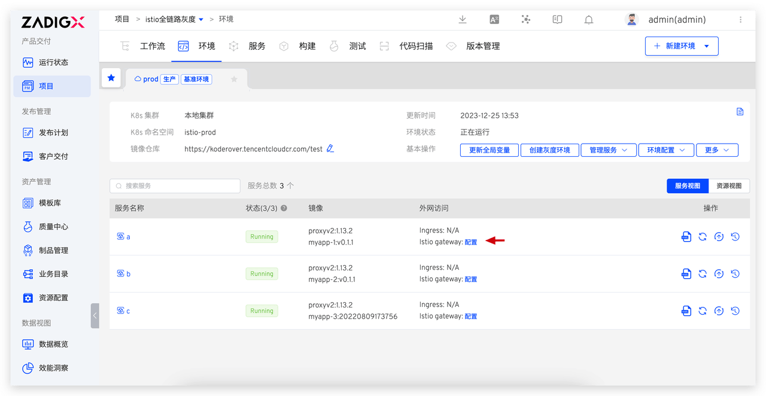Click 配置 link for service a Istio gateway
The width and height of the screenshot is (766, 396).
coord(471,242)
